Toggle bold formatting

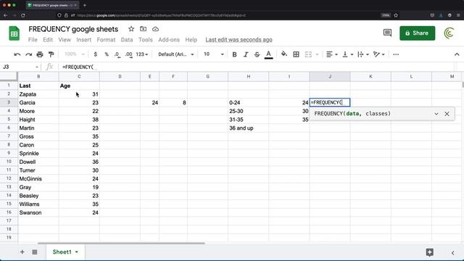(234, 54)
